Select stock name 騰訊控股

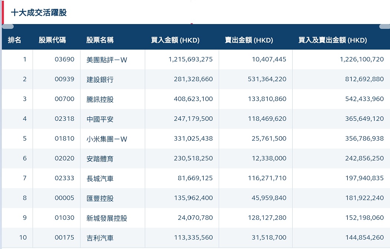pos(100,99)
